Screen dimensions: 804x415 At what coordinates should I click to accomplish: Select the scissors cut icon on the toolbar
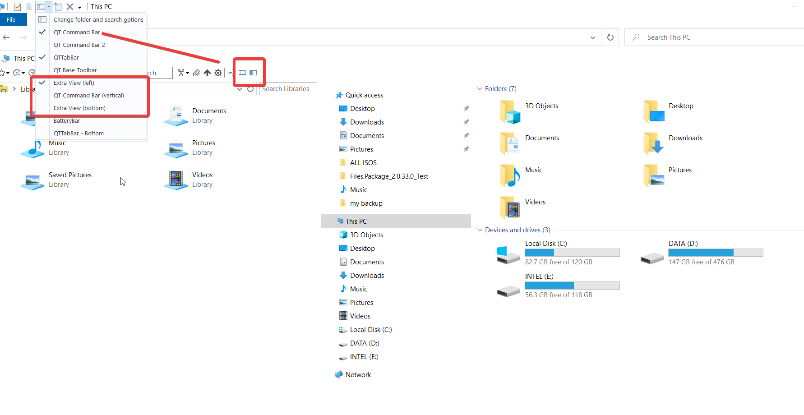coord(181,73)
